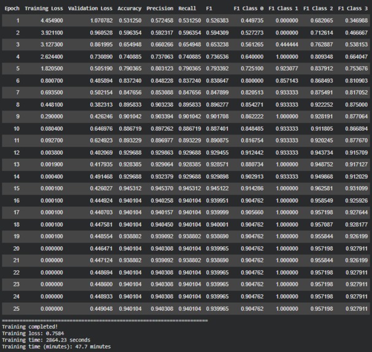Click the F1 Class 0 column header
Viewport: 372px width, 352px height.
tap(249, 9)
